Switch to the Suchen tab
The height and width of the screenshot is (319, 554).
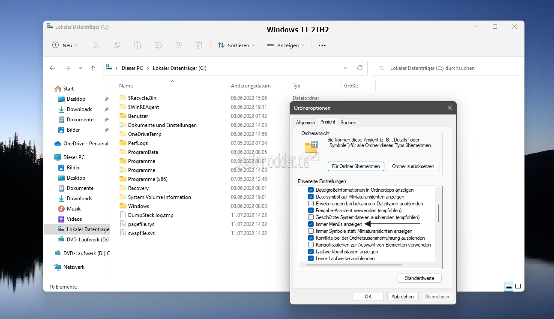348,123
